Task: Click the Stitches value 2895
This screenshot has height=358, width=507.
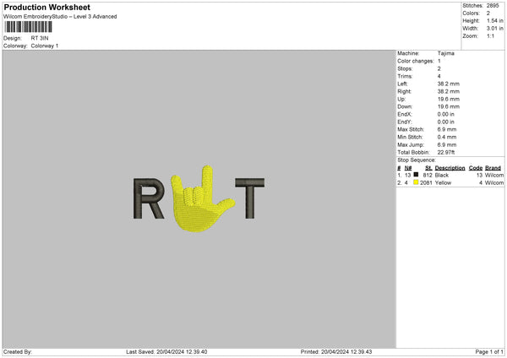Action: coord(493,6)
